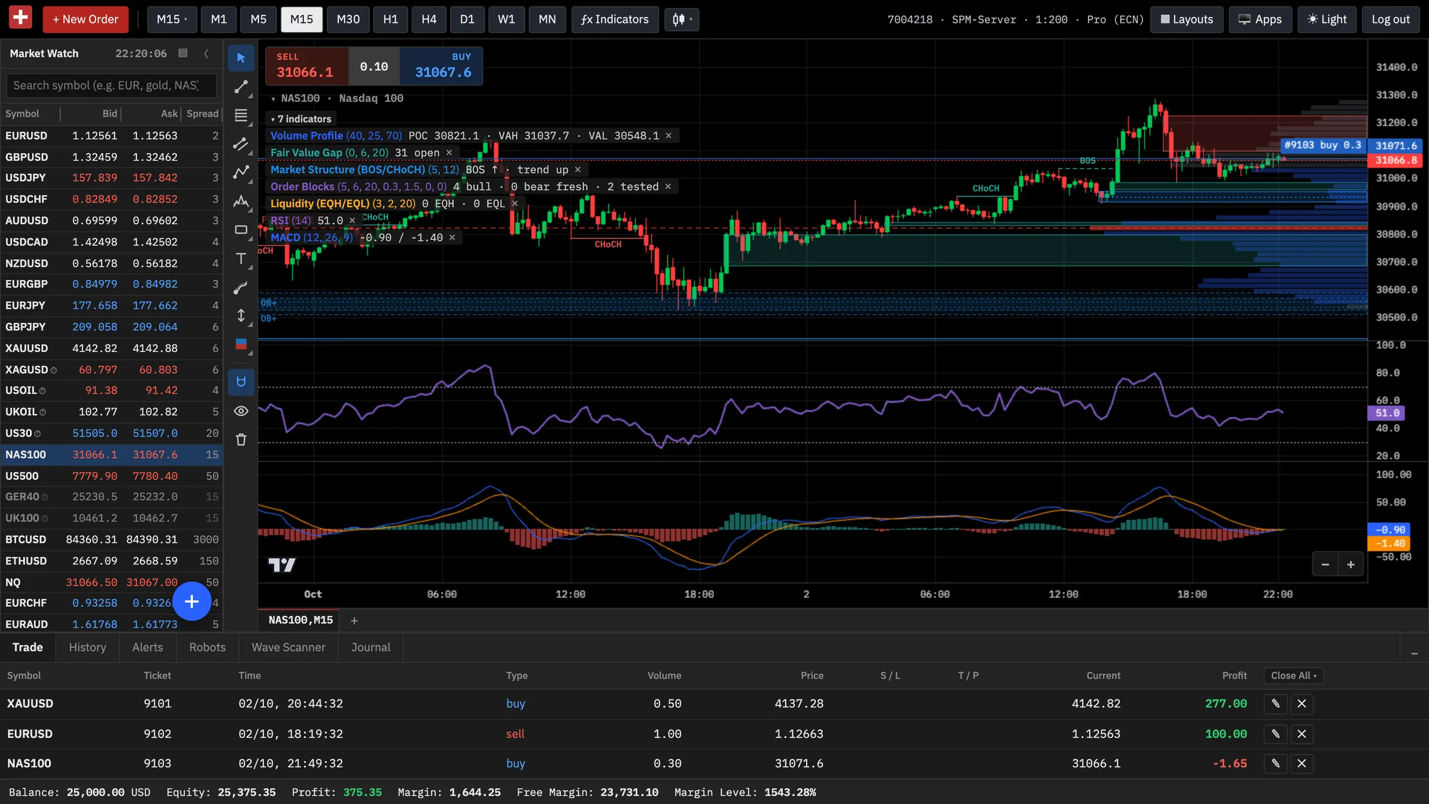Click SELL at 31066.1

[307, 66]
